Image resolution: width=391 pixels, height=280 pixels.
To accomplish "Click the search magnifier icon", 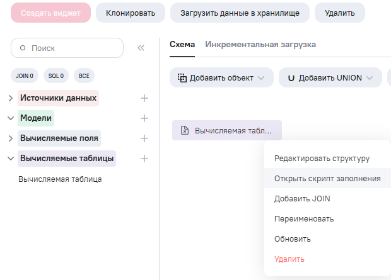I will point(23,48).
